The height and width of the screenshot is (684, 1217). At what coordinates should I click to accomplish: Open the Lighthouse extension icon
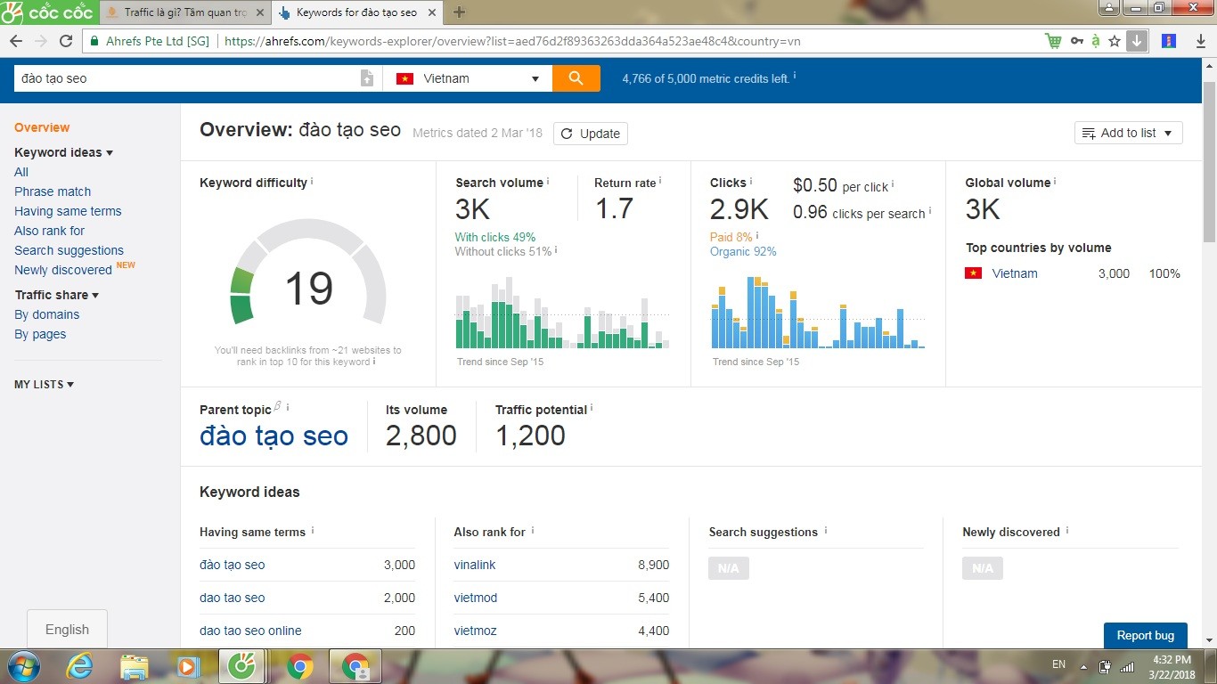pyautogui.click(x=1169, y=41)
